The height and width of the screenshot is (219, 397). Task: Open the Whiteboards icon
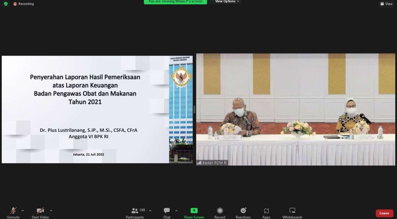(x=292, y=211)
